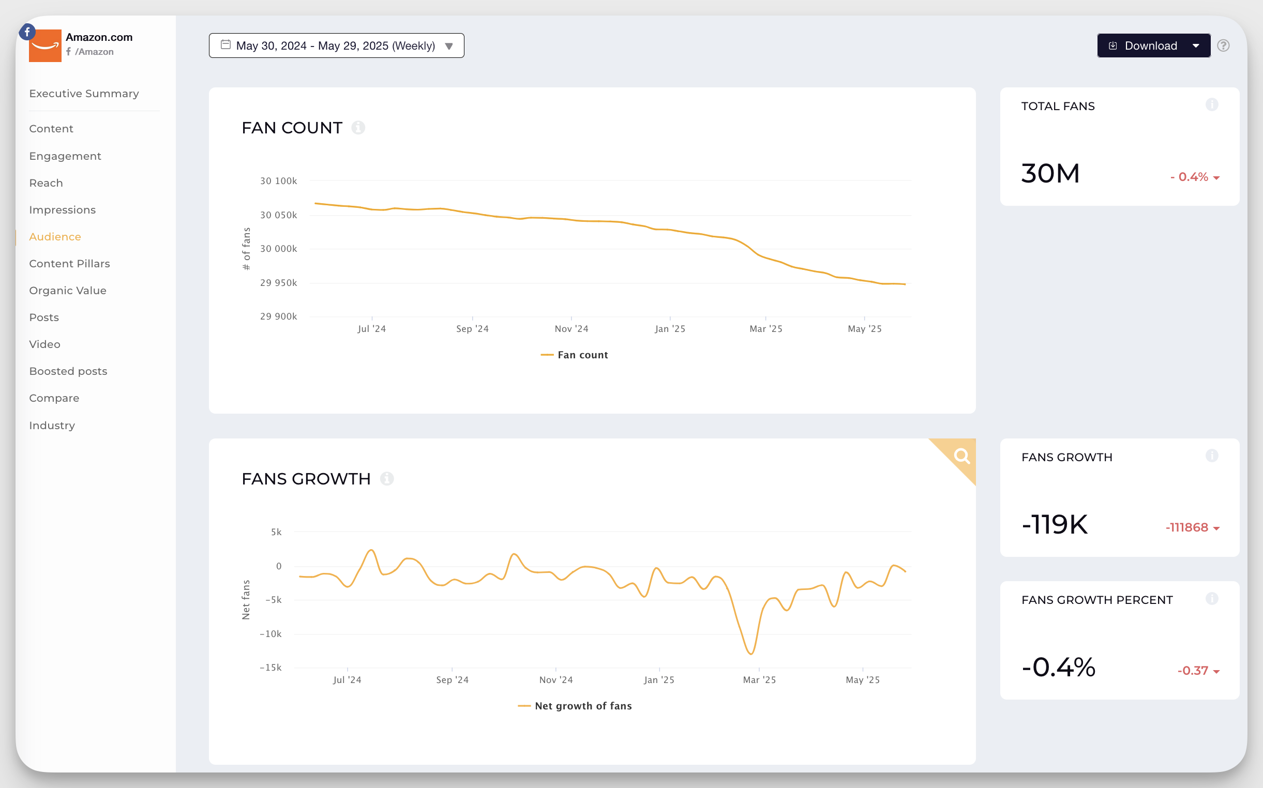The image size is (1263, 788).
Task: Open the /Amazon page link
Action: [x=95, y=52]
